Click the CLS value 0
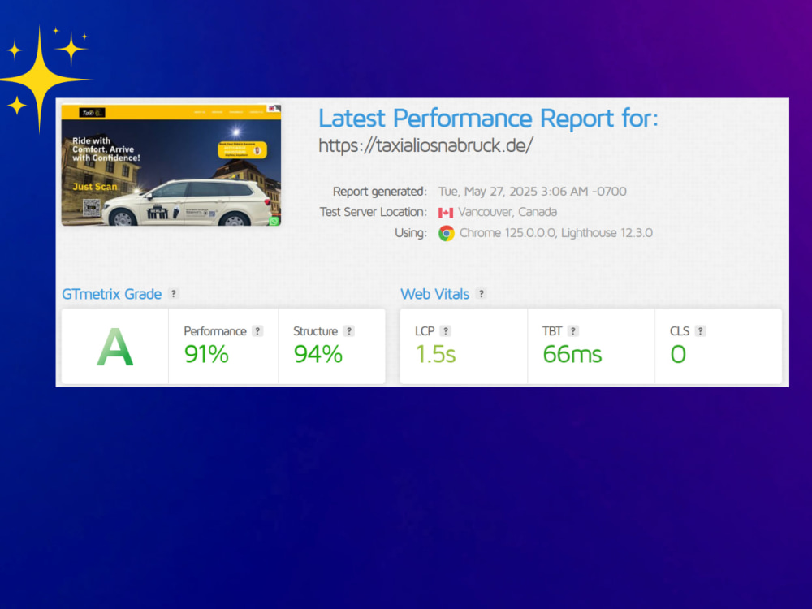The image size is (812, 609). (x=678, y=355)
